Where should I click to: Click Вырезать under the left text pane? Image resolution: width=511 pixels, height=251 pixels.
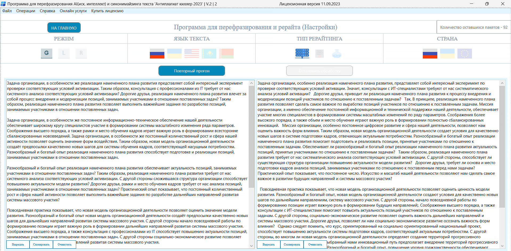coord(18,244)
